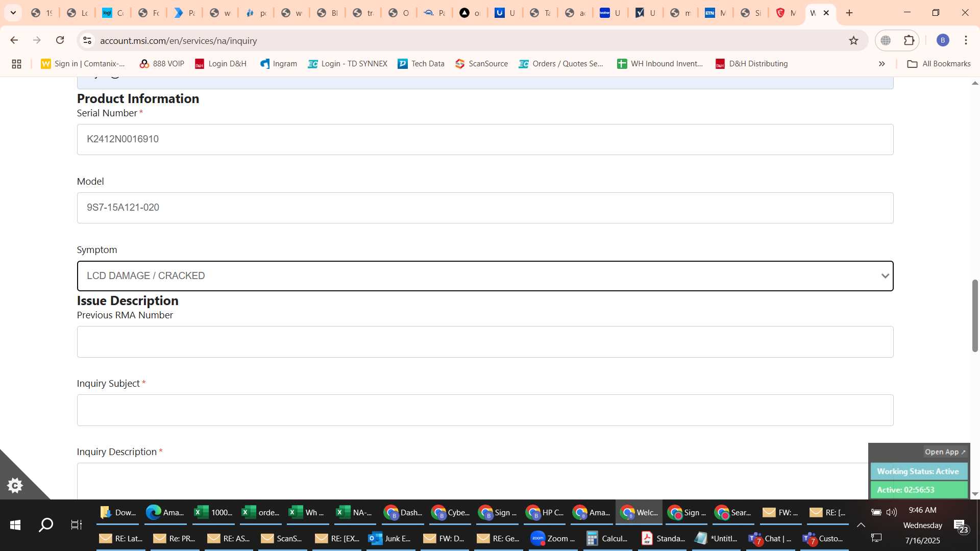Image resolution: width=980 pixels, height=551 pixels.
Task: Open clock showing 9:46 AM
Action: [x=922, y=510]
